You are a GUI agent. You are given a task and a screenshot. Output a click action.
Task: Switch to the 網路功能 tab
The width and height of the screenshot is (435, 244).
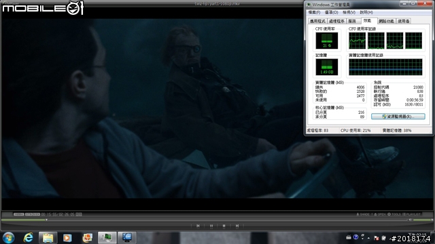pyautogui.click(x=387, y=21)
